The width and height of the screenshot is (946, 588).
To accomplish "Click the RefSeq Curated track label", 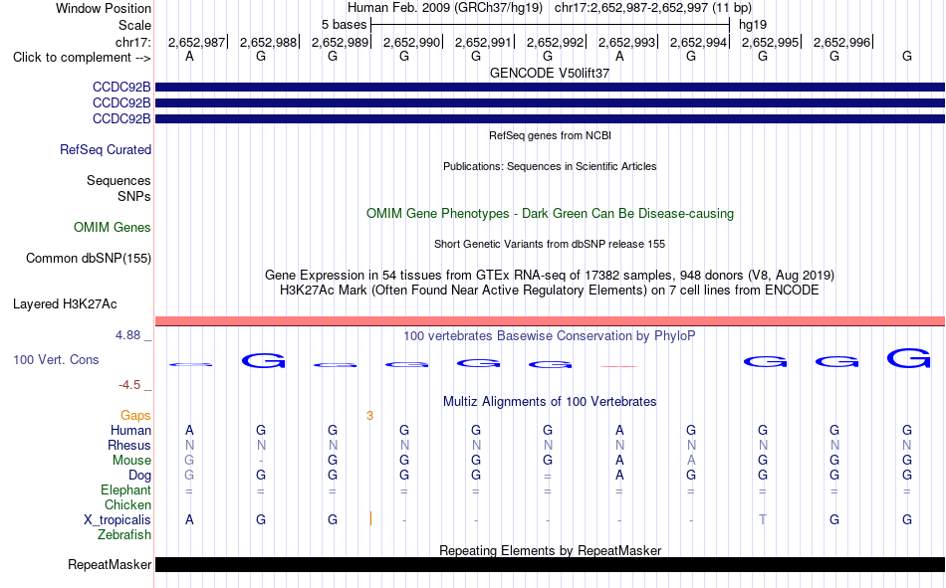I will [x=105, y=149].
